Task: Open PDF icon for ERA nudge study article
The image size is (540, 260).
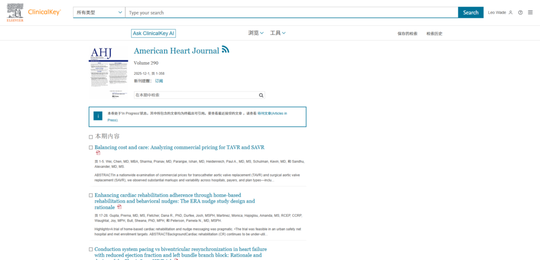Action: (x=119, y=207)
